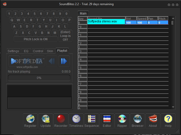The image size is (181, 135).
Task: Click the sound list scroll-down arrow
Action: pos(173,107)
